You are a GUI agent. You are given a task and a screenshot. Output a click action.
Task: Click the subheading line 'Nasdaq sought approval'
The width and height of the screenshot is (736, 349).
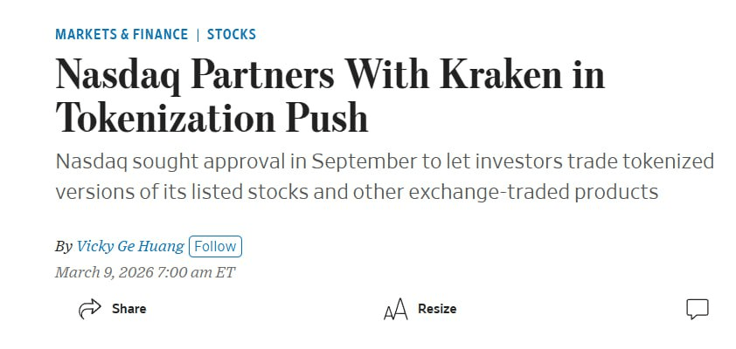(x=385, y=162)
